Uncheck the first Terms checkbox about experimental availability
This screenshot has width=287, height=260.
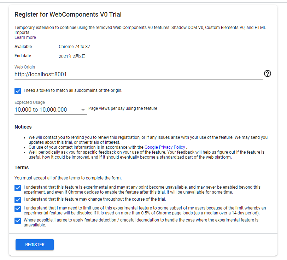click(18, 188)
